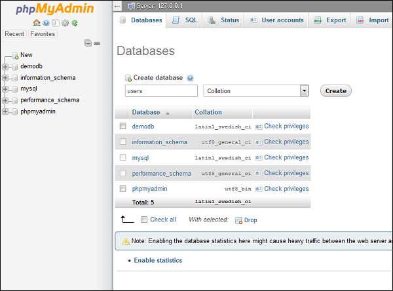Screen dimensions: 393x291
Task: Enable the Check all checkbox
Action: pos(144,220)
